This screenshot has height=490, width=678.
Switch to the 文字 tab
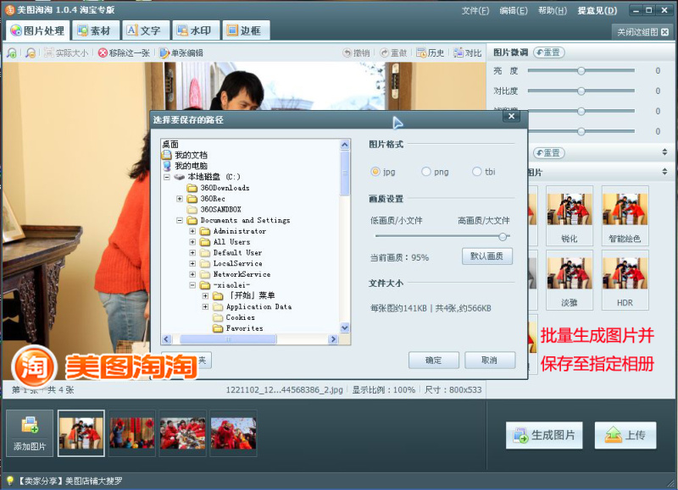point(145,30)
